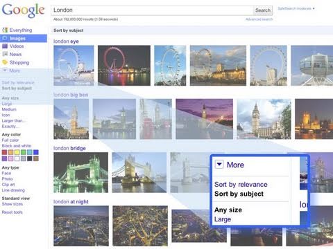Select the Any type filter
Screen dimensions: 333x249
10,167
